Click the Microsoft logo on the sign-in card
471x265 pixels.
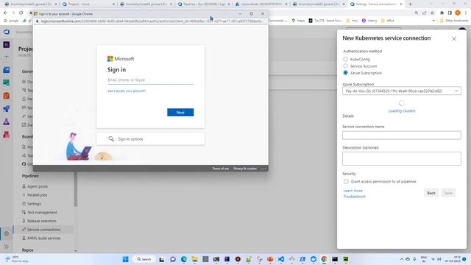click(x=121, y=59)
